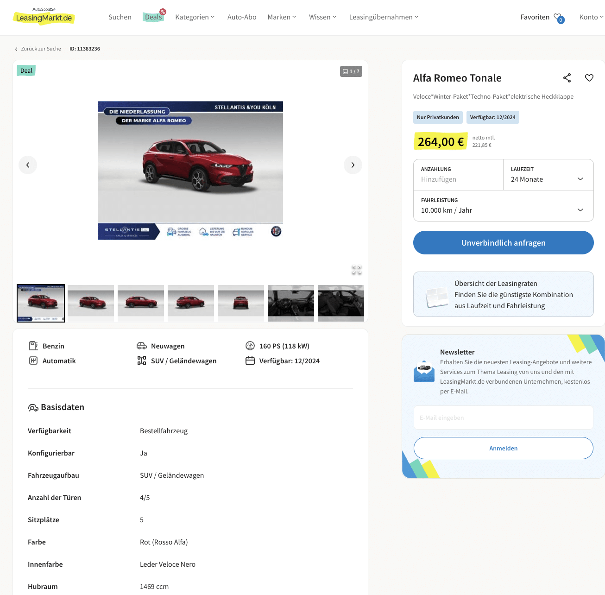Click the Neuwagen car icon
Viewport: 605px width, 595px height.
tap(142, 346)
